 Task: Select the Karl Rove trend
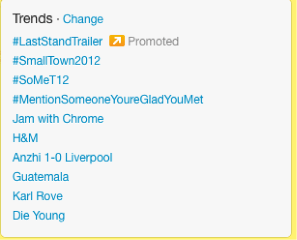pyautogui.click(x=38, y=196)
